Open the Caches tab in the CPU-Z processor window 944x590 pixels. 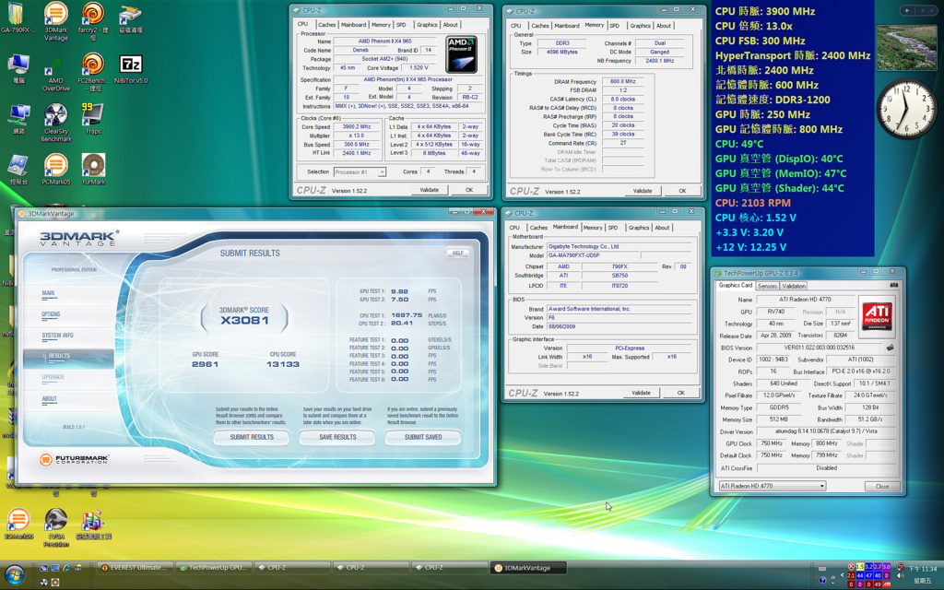tap(327, 25)
